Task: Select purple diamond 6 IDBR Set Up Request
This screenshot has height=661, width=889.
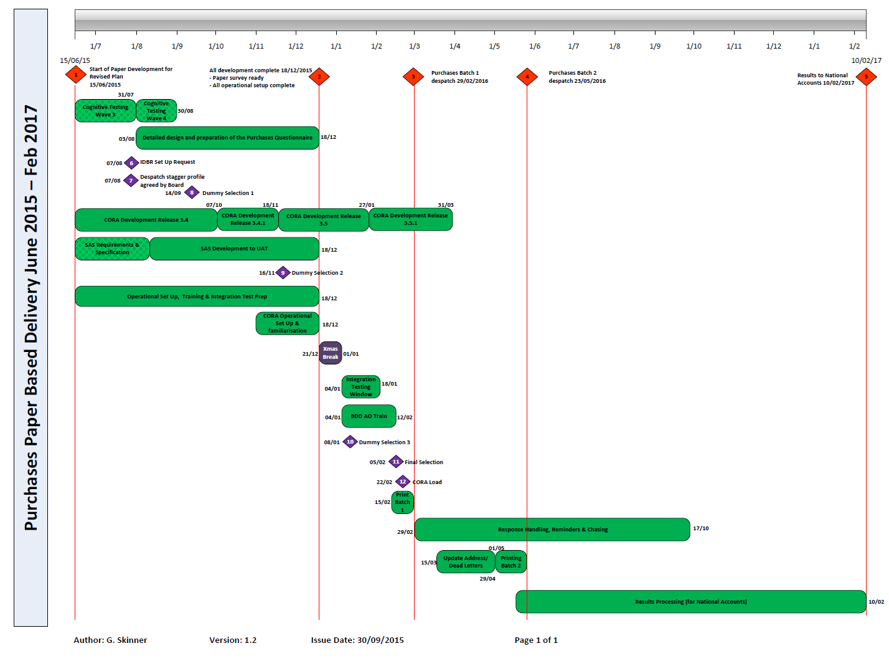Action: click(131, 163)
